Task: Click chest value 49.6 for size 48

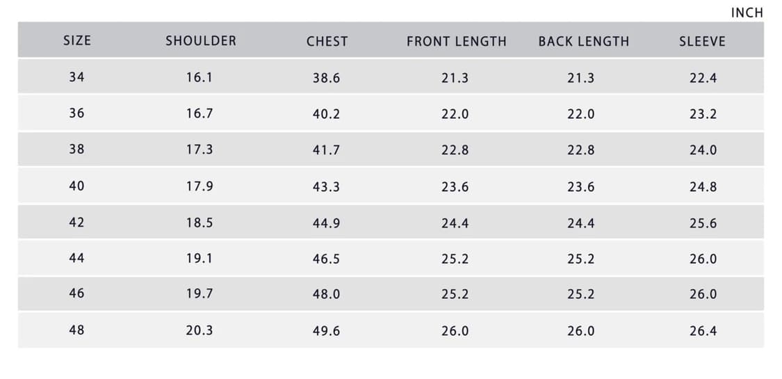Action: [x=326, y=331]
